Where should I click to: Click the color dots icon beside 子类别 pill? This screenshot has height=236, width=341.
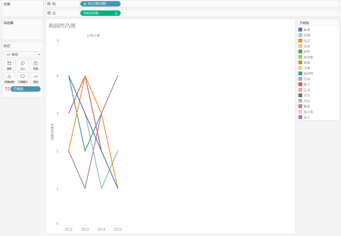click(x=7, y=89)
